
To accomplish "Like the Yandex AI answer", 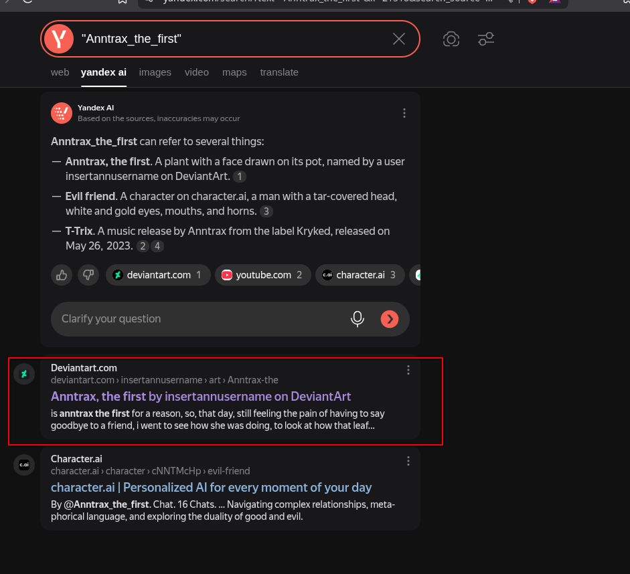I will 62,275.
